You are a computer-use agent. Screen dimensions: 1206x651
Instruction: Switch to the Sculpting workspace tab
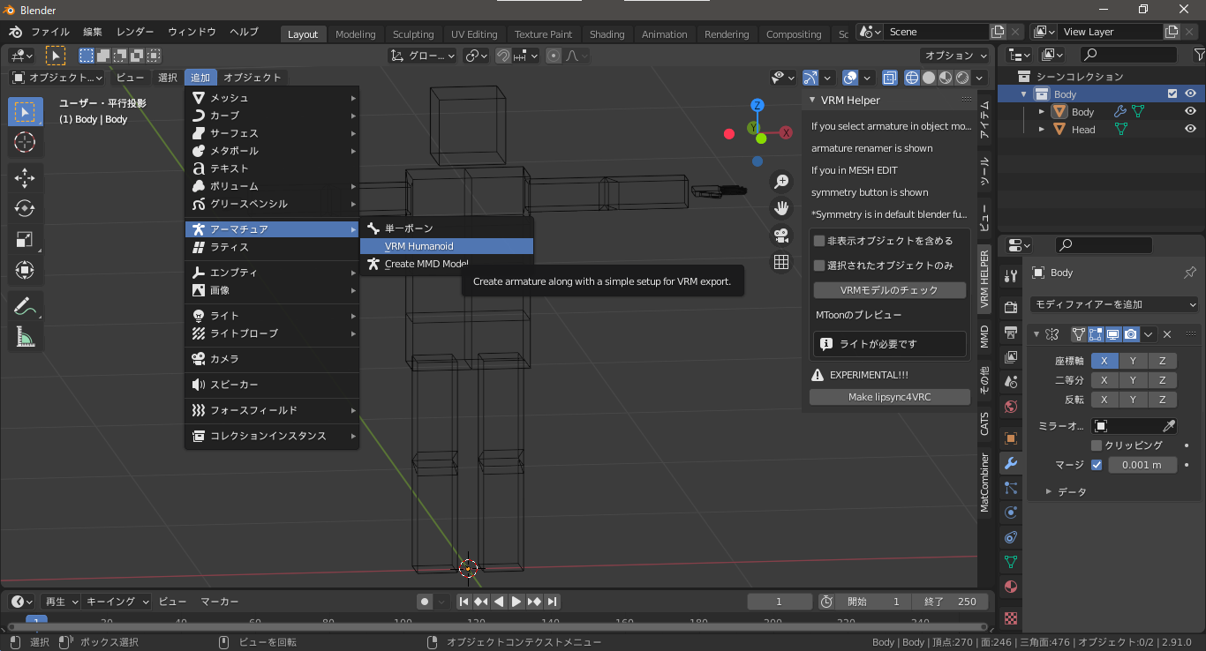(413, 34)
